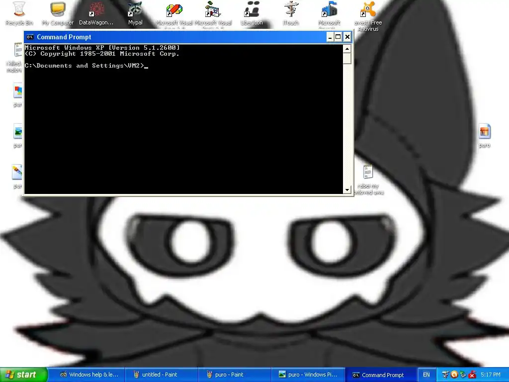Select the Microsoft shortcut with blue castle icon
The height and width of the screenshot is (382, 509).
click(x=329, y=14)
